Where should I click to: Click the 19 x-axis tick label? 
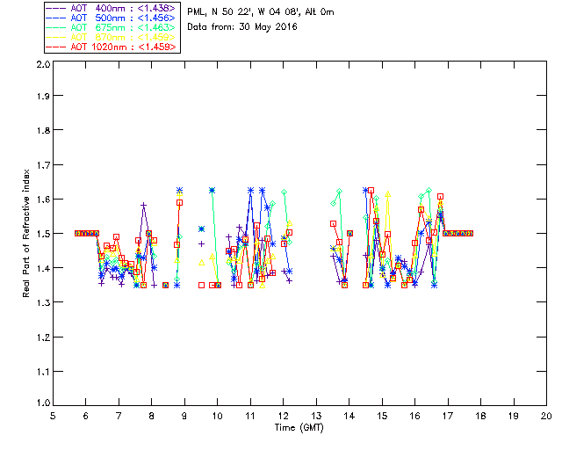pyautogui.click(x=514, y=416)
